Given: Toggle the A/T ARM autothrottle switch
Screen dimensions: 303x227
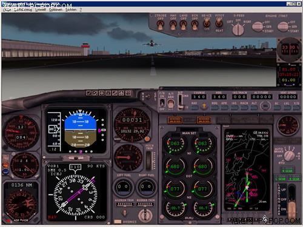Looking at the screenshot, I should click(x=171, y=104).
